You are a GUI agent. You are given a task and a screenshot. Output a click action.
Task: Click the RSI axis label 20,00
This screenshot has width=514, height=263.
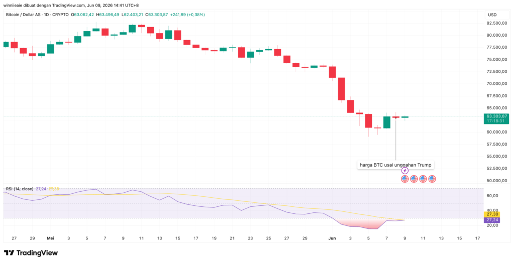(493, 225)
